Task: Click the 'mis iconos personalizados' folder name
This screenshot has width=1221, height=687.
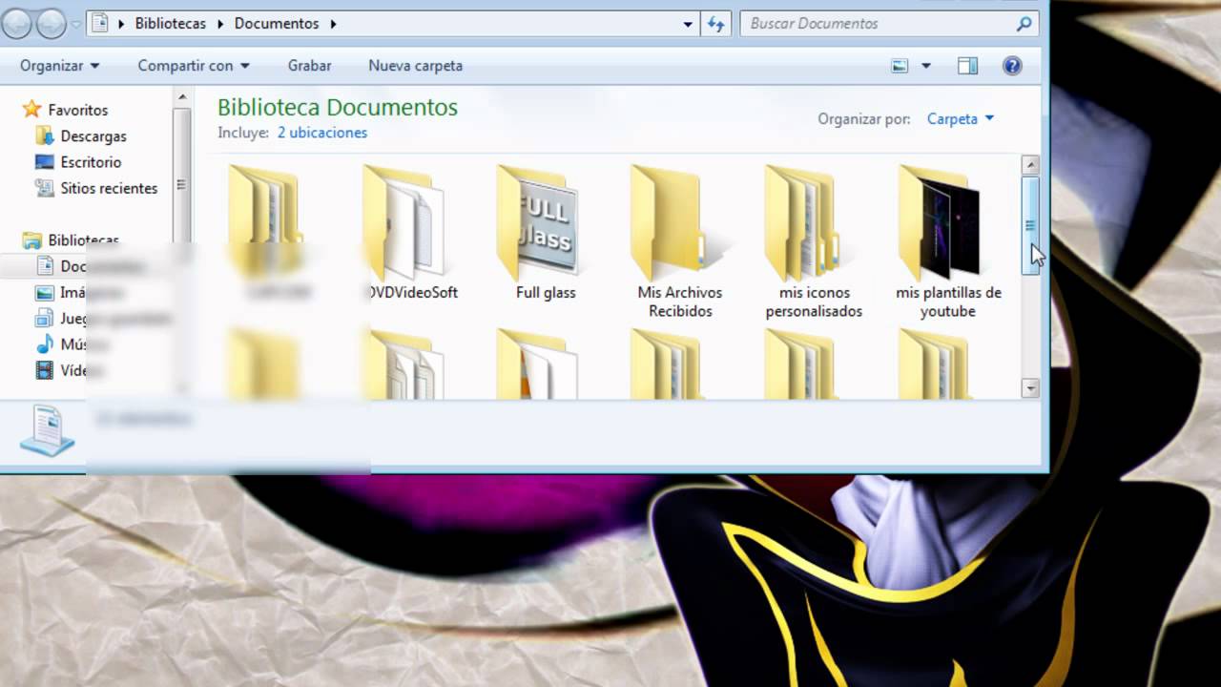Action: (x=814, y=302)
